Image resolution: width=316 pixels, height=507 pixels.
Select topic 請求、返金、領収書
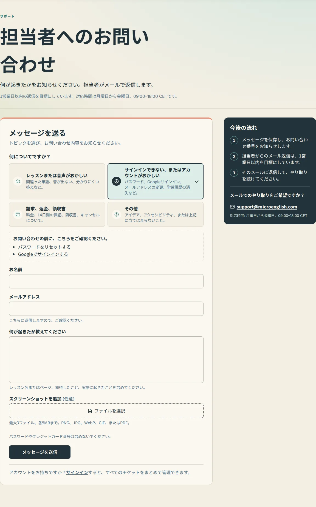coord(57,214)
